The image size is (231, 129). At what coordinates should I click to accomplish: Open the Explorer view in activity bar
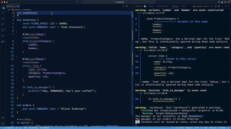click(3, 8)
